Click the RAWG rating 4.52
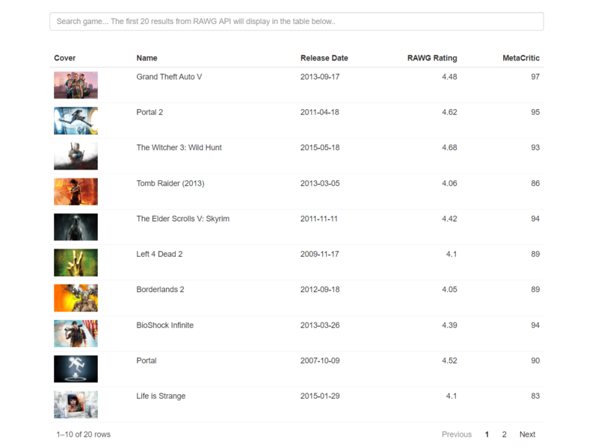The width and height of the screenshot is (598, 448). (x=450, y=361)
